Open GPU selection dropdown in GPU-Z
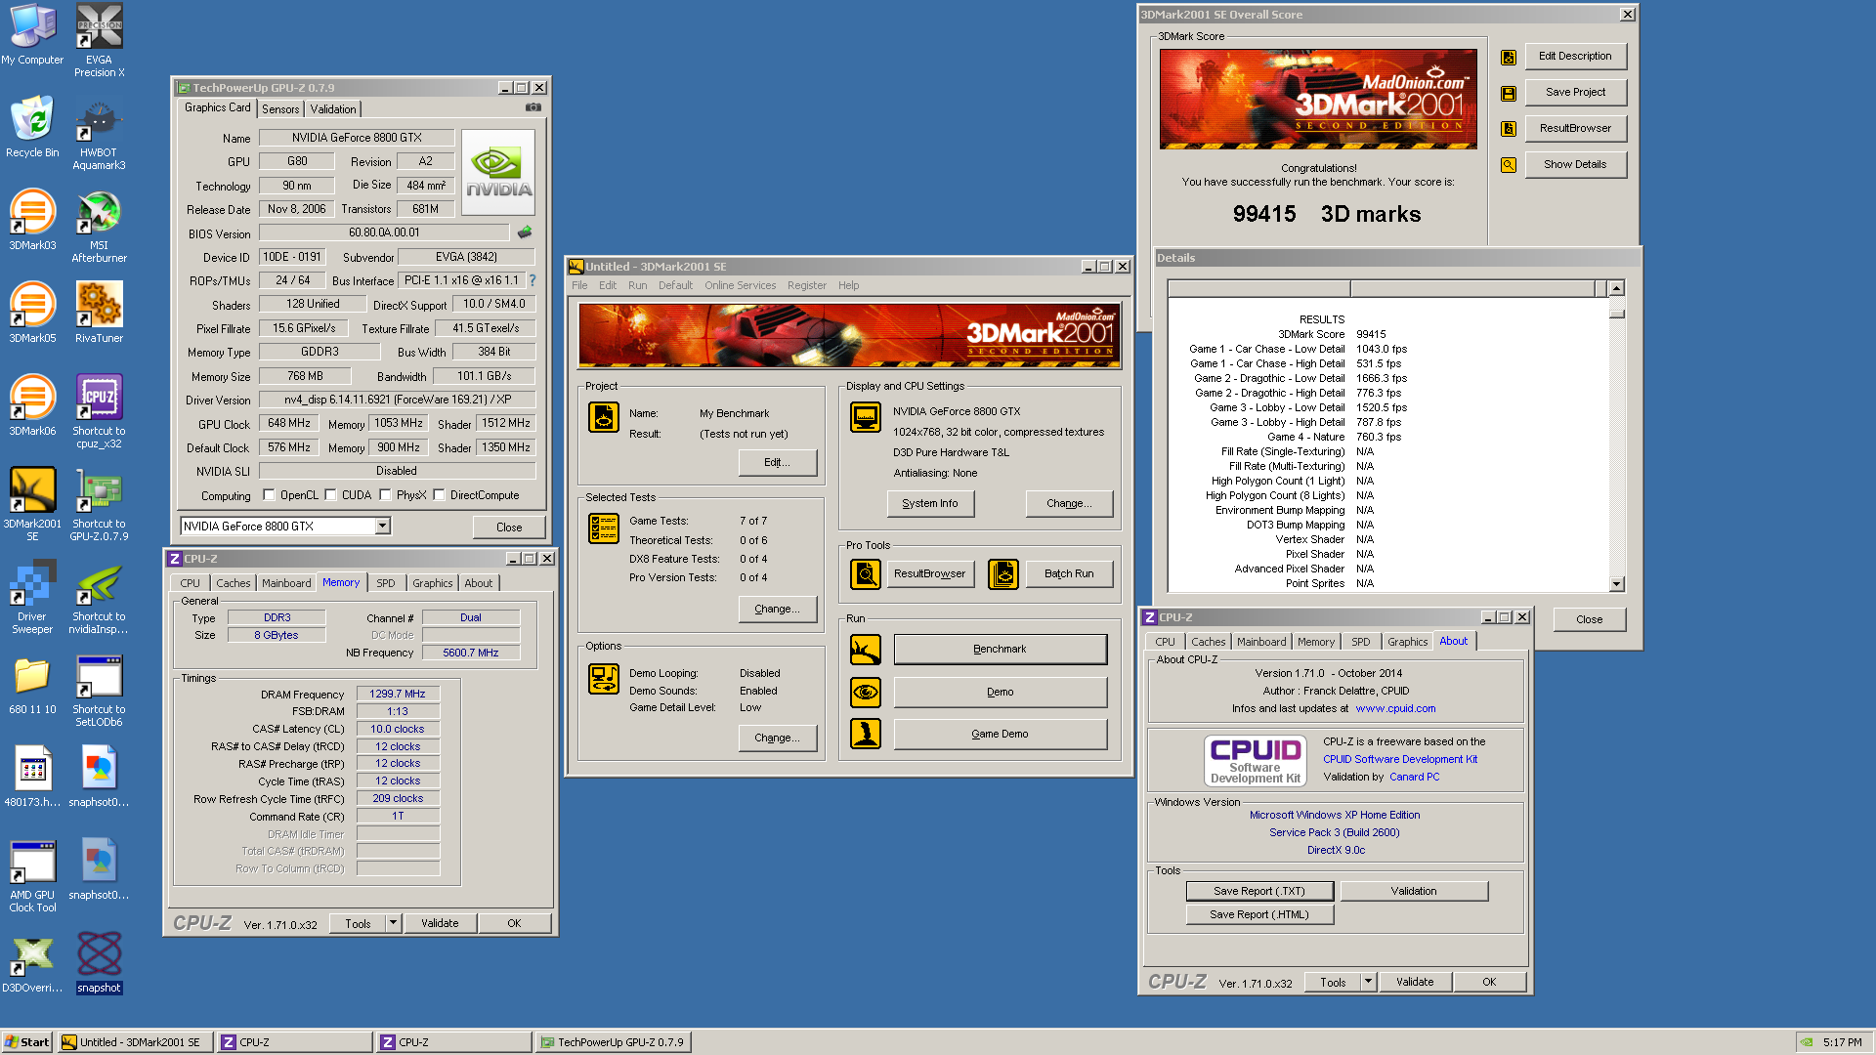The image size is (1876, 1055). [383, 527]
